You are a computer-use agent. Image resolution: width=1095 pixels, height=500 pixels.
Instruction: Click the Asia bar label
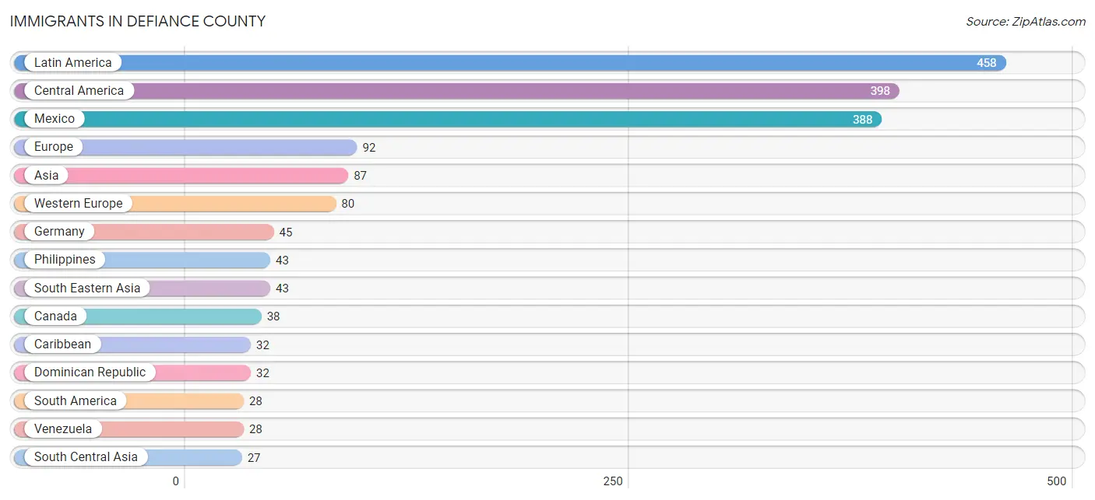[x=46, y=176]
